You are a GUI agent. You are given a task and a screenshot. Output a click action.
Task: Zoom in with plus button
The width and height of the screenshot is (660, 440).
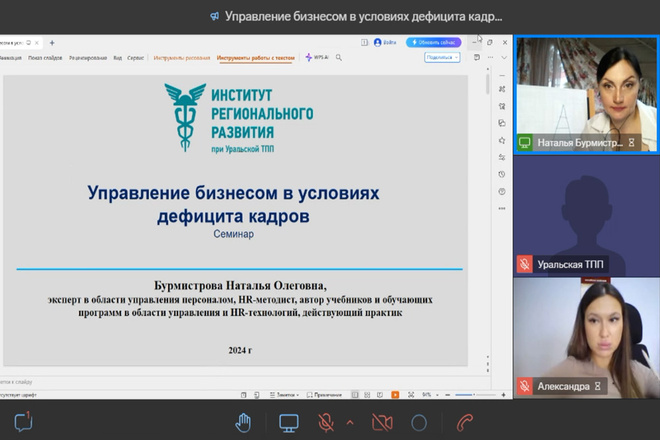[x=504, y=395]
